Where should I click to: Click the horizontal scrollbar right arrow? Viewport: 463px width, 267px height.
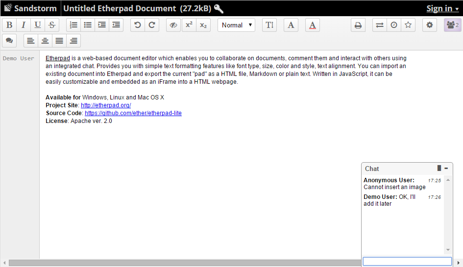click(458, 263)
